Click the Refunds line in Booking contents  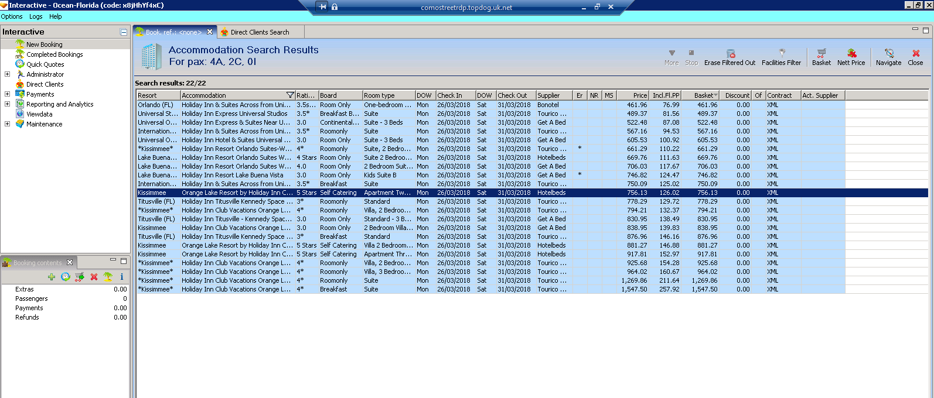pyautogui.click(x=64, y=317)
